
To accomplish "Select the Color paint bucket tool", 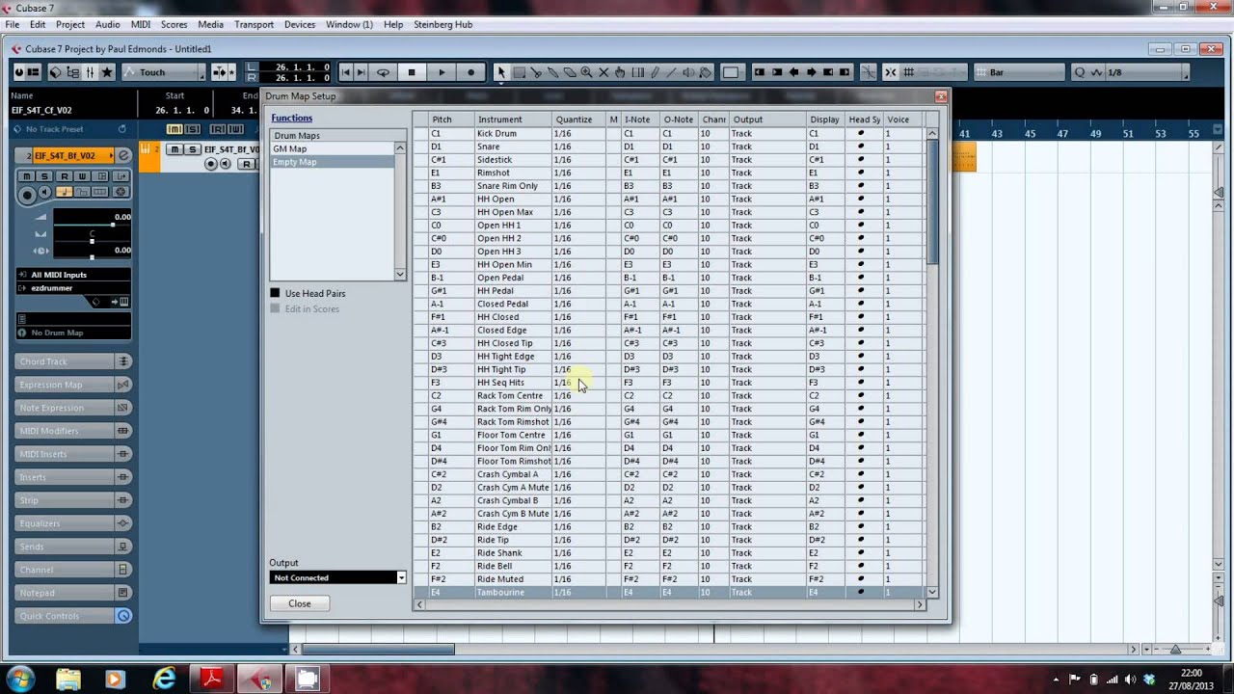I will click(705, 72).
